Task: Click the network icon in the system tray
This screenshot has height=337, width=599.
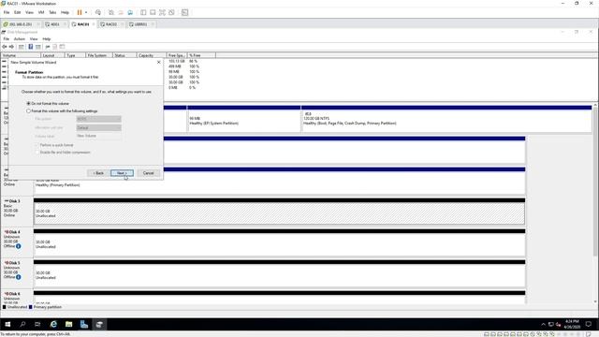Action: pyautogui.click(x=551, y=325)
